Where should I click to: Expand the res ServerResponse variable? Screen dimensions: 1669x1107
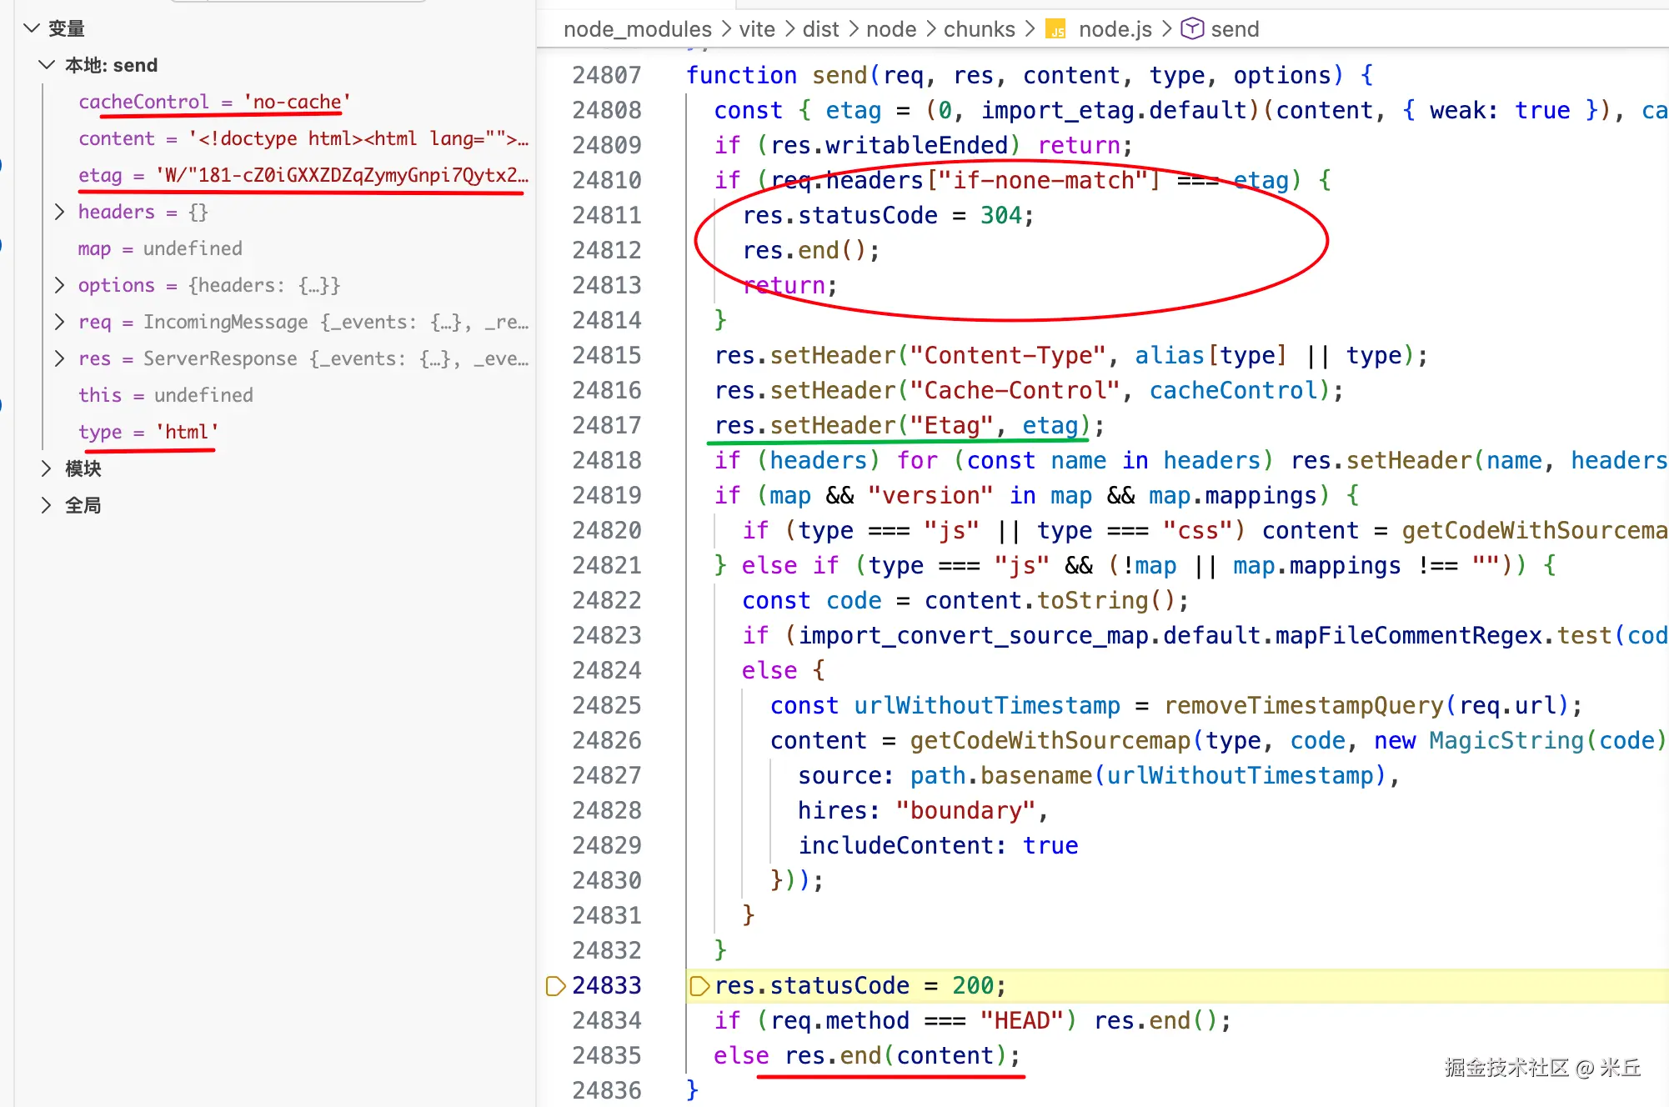tap(59, 358)
